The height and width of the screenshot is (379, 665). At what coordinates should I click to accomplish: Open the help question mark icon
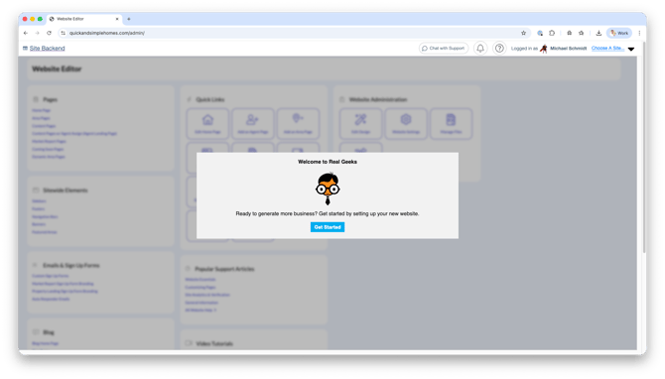click(499, 49)
